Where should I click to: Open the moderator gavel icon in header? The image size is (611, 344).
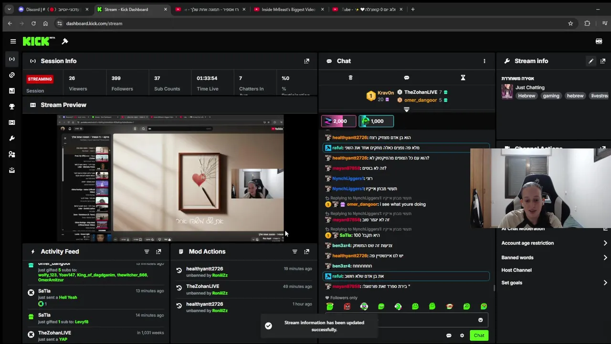point(65,41)
